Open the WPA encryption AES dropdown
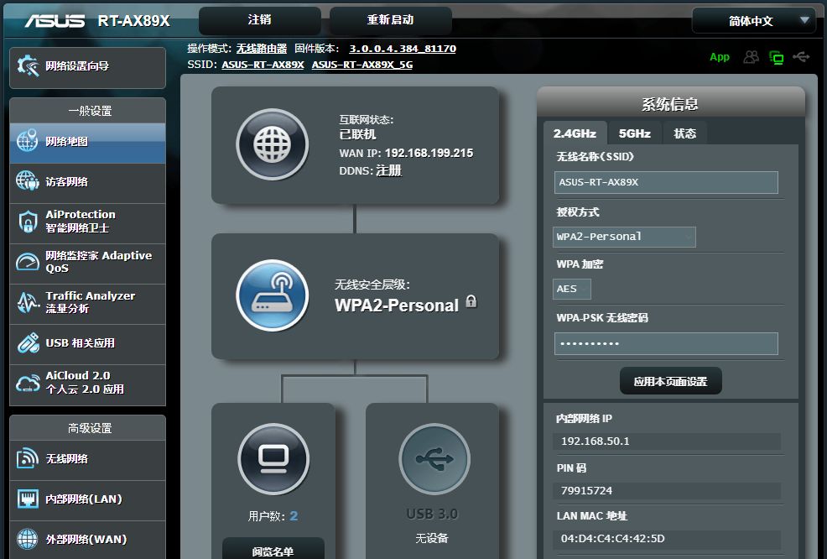Screen dimensions: 827x559 click(572, 289)
